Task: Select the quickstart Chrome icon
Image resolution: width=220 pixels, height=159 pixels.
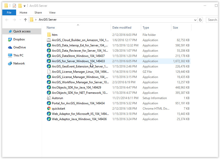Action: [x=49, y=109]
